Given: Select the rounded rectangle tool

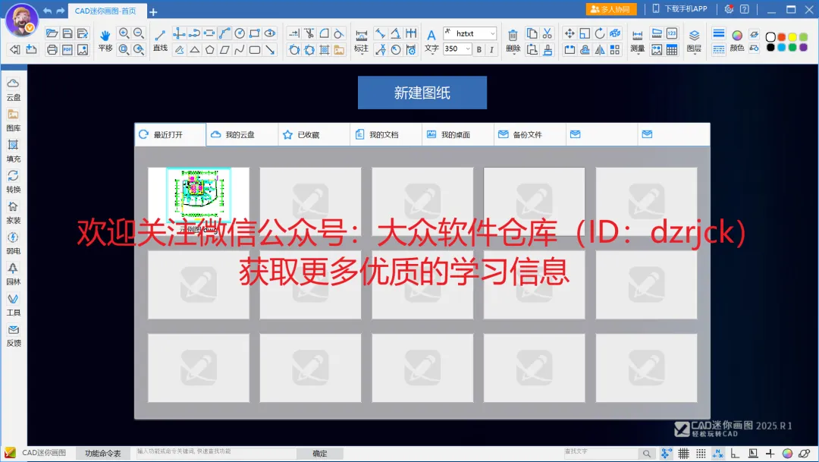Looking at the screenshot, I should click(254, 49).
